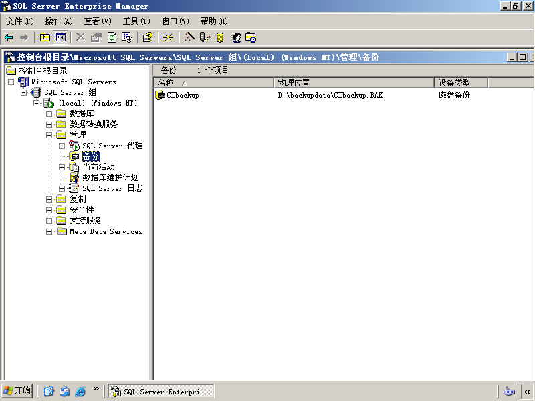Expand the SQL Server 日志 node
Screen dimensions: 535x401
(x=62, y=188)
